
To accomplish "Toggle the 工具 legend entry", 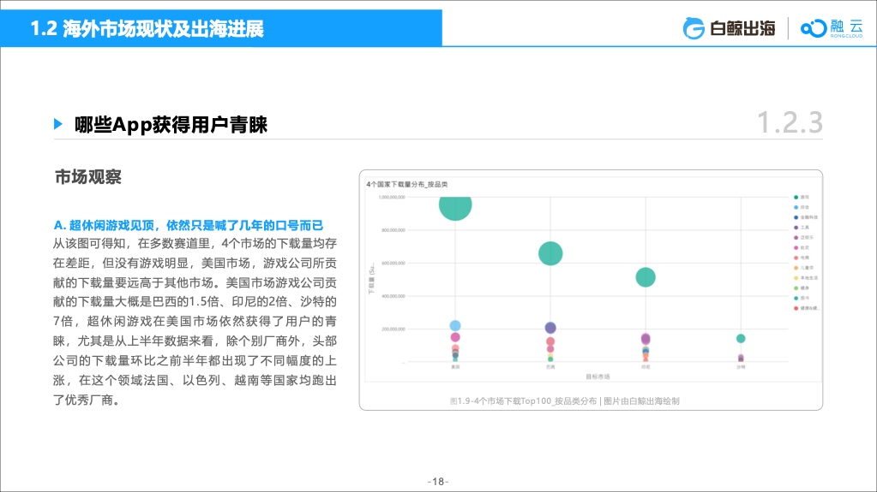I will (802, 228).
